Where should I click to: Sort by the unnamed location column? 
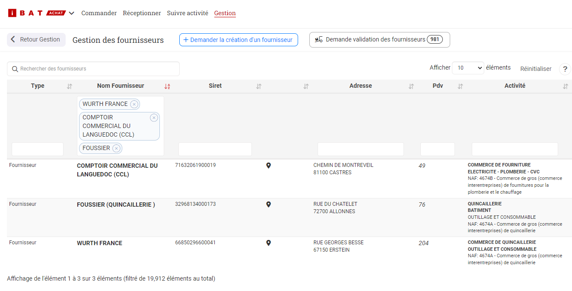click(x=306, y=86)
